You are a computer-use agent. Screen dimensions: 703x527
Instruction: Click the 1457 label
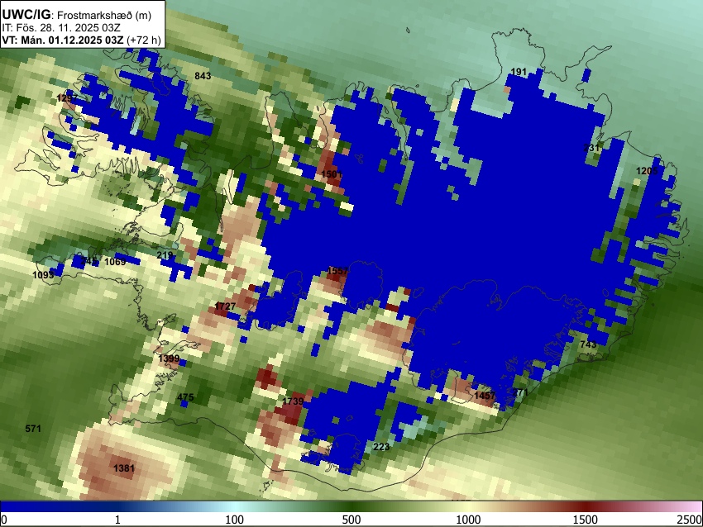pyautogui.click(x=485, y=396)
